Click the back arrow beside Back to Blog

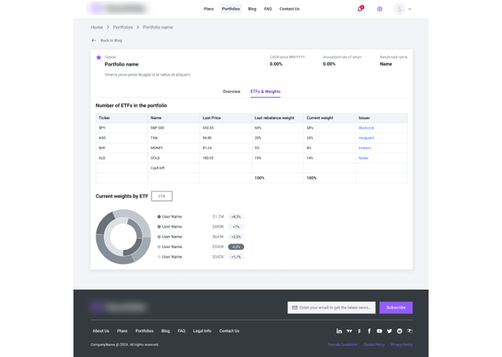[x=93, y=40]
